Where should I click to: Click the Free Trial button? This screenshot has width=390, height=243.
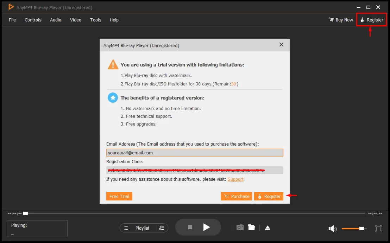coord(119,196)
